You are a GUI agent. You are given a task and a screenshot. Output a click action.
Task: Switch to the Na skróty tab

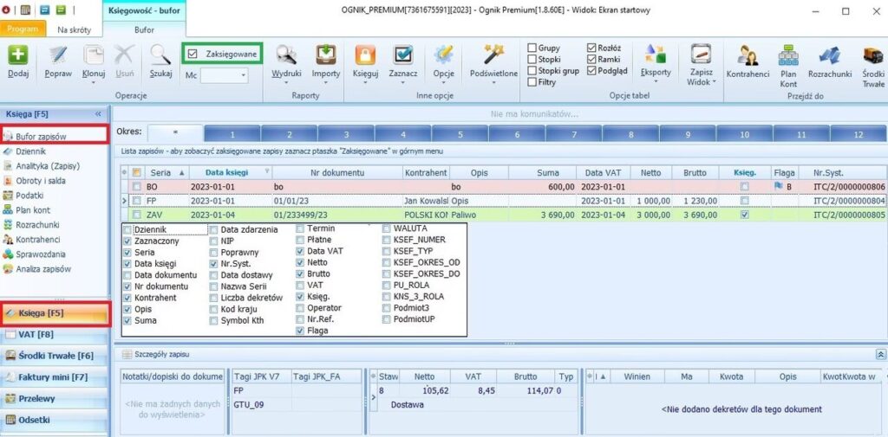[x=74, y=29]
